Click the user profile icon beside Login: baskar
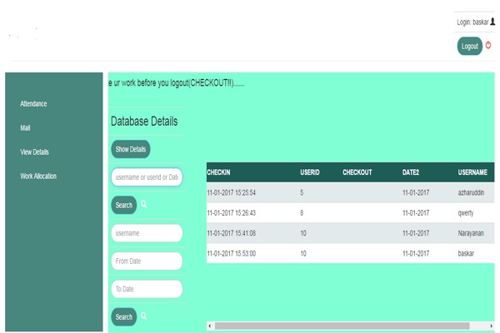Screen dimensions: 500x333 pos(492,22)
